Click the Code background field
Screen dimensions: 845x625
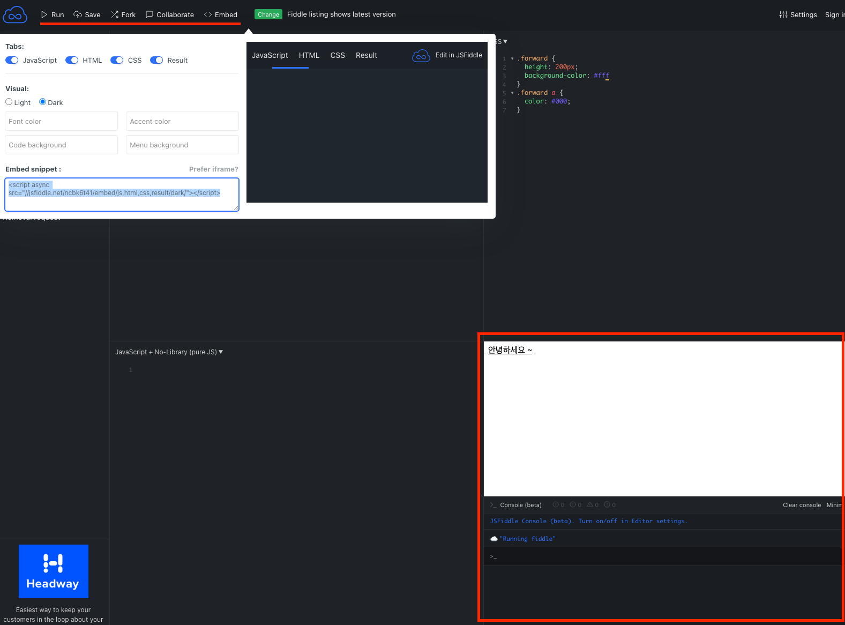tap(62, 145)
